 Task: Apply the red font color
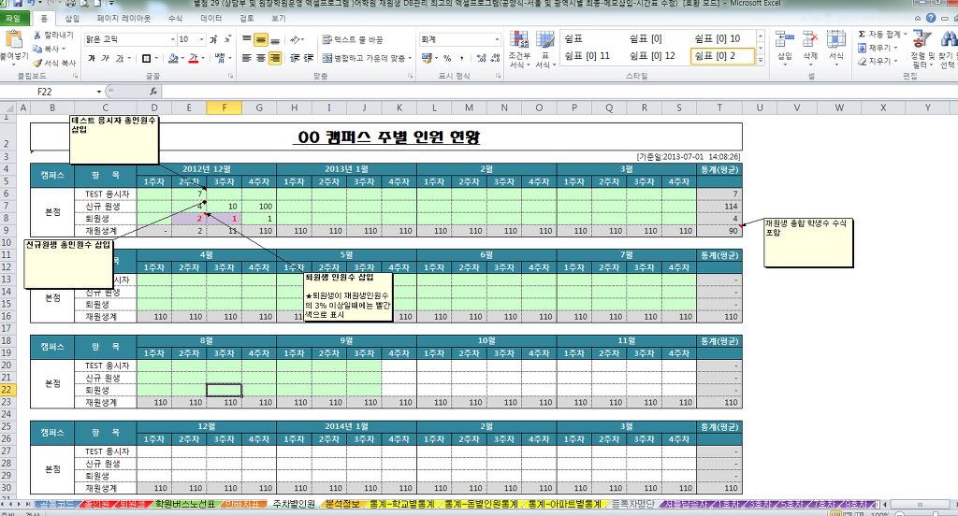coord(193,59)
